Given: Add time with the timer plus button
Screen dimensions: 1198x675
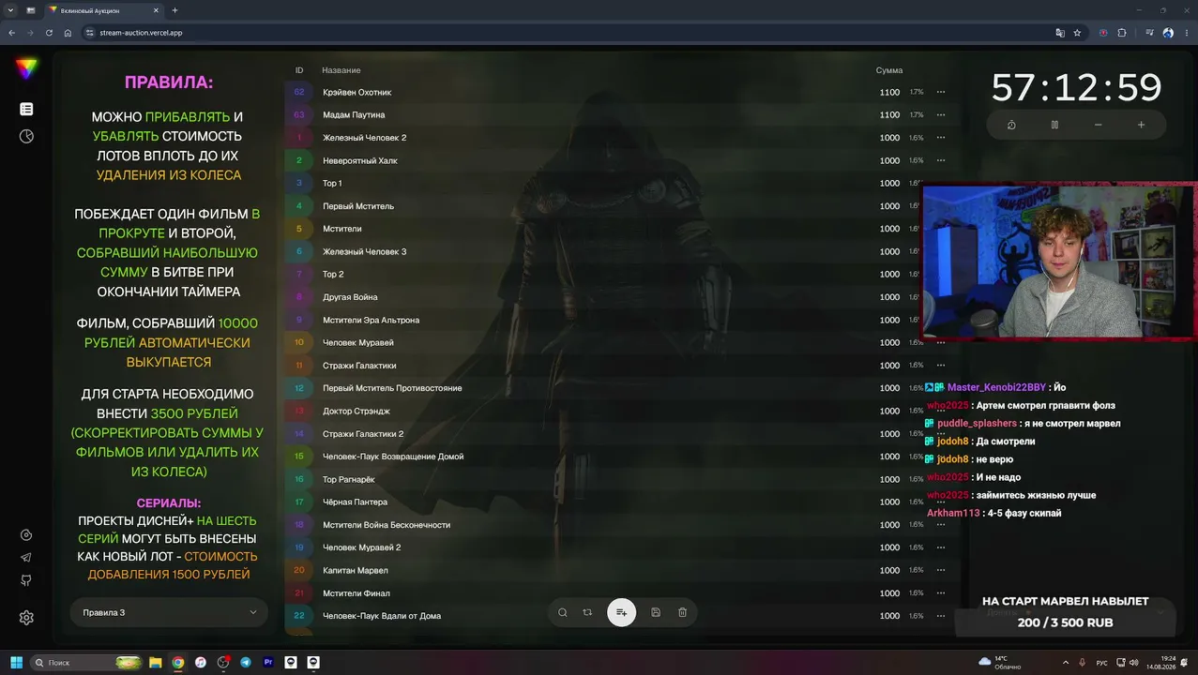Looking at the screenshot, I should [1141, 125].
